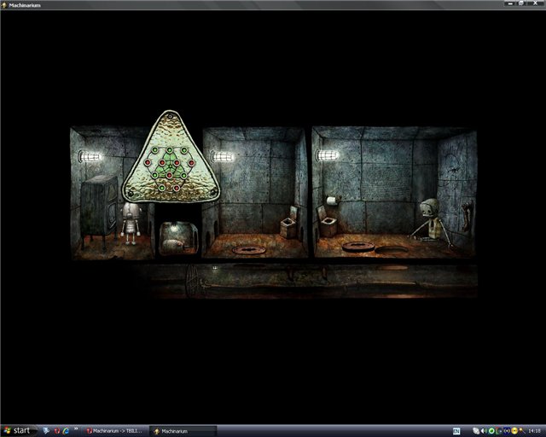
Task: Click the bottom-left screw of the triangular panel
Action: [x=131, y=194]
